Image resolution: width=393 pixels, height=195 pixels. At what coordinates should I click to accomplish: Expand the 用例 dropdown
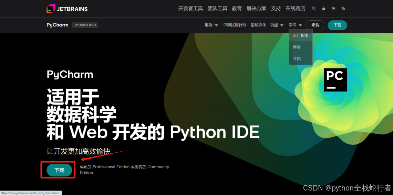pos(211,25)
